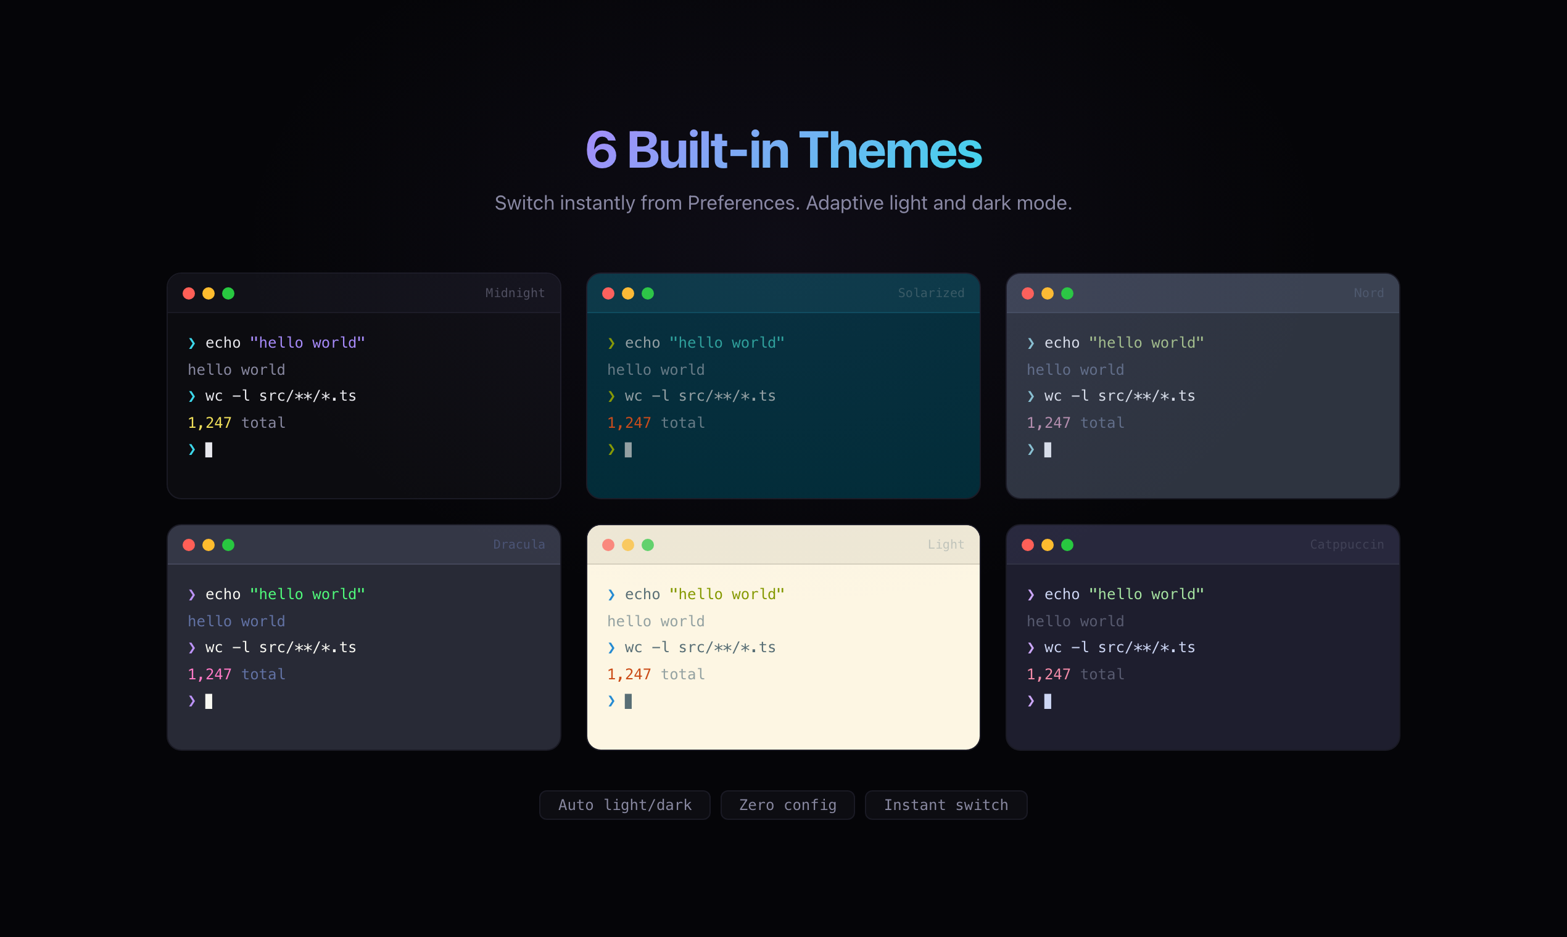Click the cursor block in Dracula terminal
1567x937 pixels.
pyautogui.click(x=209, y=701)
